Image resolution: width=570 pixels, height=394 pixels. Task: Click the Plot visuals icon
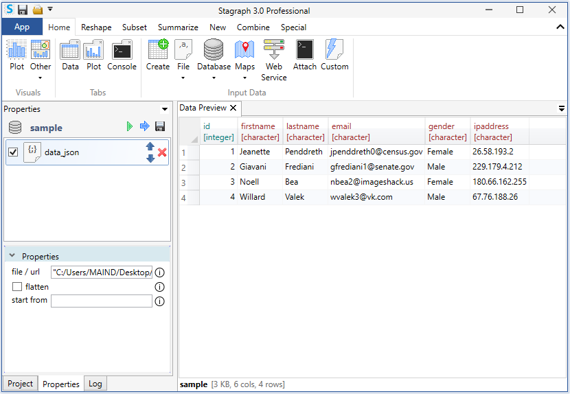(x=16, y=50)
